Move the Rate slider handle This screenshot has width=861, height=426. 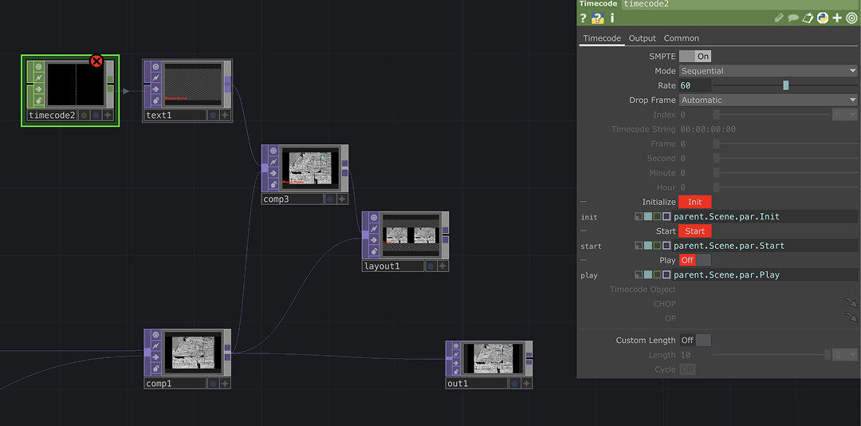point(786,85)
